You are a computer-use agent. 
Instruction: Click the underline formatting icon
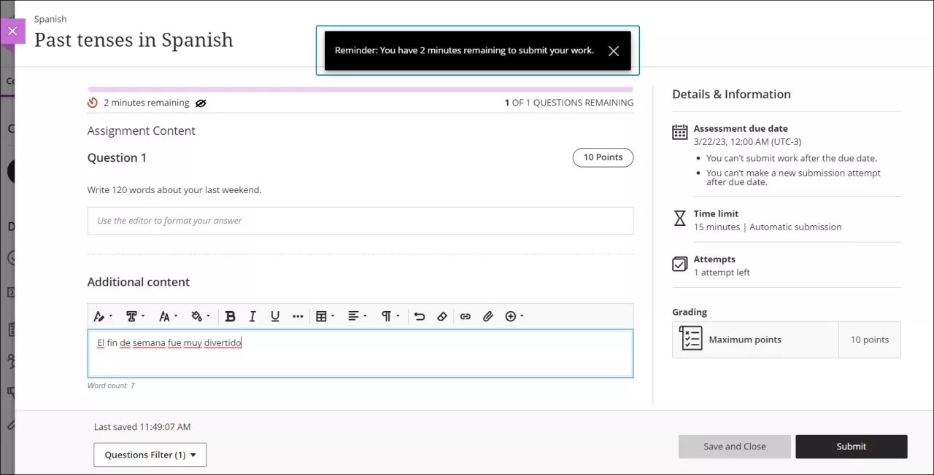(275, 316)
